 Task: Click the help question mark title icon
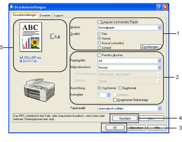tap(159, 7)
